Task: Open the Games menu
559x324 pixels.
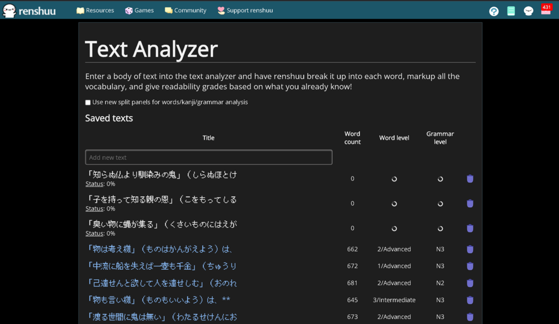Action: tap(139, 11)
